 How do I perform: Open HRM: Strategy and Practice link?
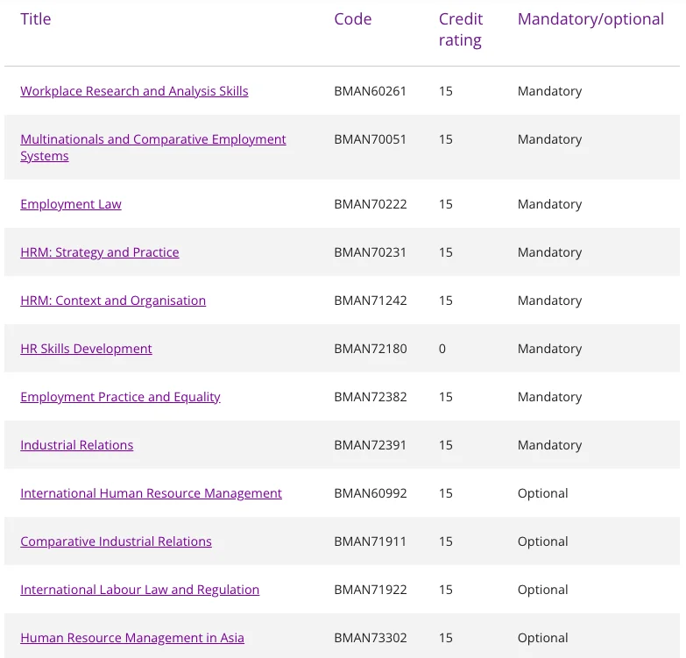[100, 252]
